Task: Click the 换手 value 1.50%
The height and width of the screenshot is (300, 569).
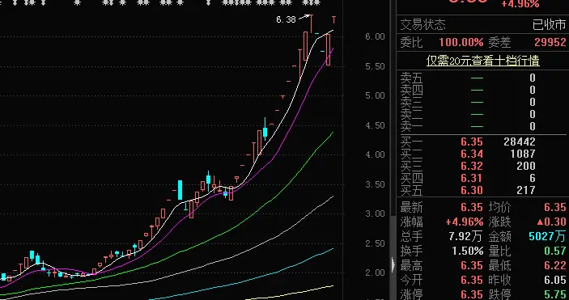Action: (467, 251)
